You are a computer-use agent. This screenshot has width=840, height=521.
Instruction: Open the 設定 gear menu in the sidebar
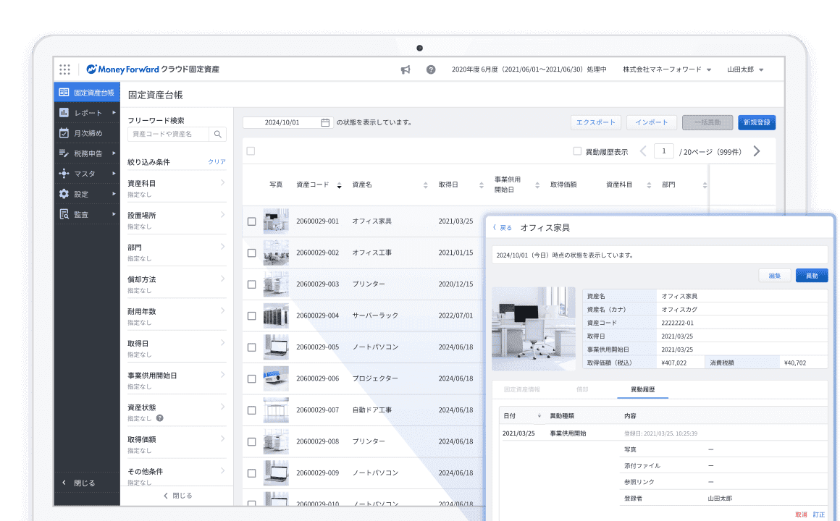pyautogui.click(x=87, y=195)
